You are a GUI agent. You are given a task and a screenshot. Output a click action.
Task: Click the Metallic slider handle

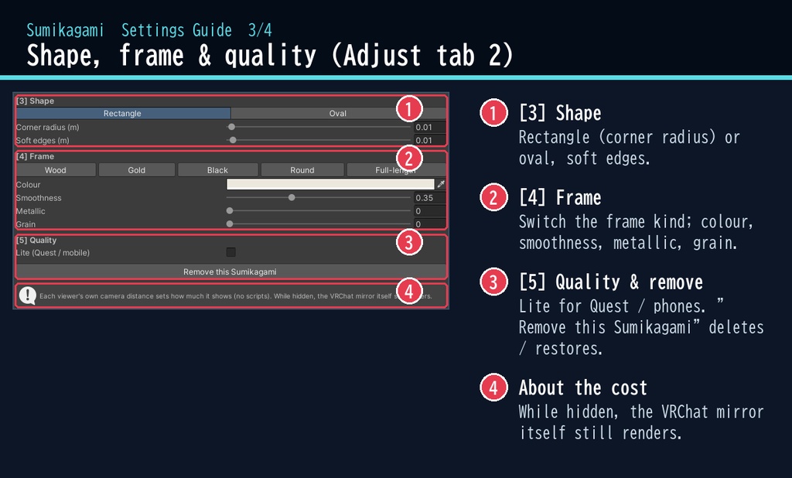coord(230,210)
